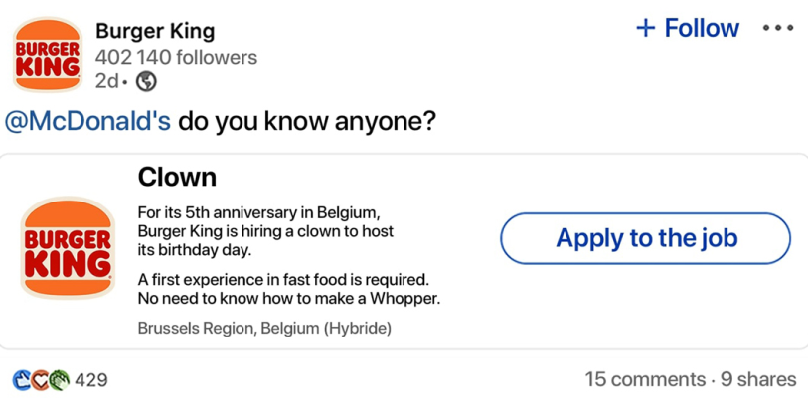Click the job description about 5th anniversary
808x405 pixels.
[265, 231]
